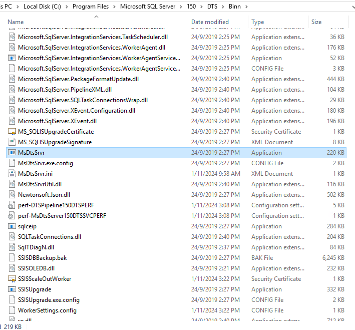Click the SSISUpgrade.exe.config file icon

pyautogui.click(x=12, y=300)
